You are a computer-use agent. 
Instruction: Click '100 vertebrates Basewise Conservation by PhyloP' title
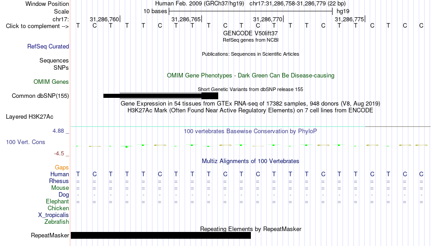(250, 131)
